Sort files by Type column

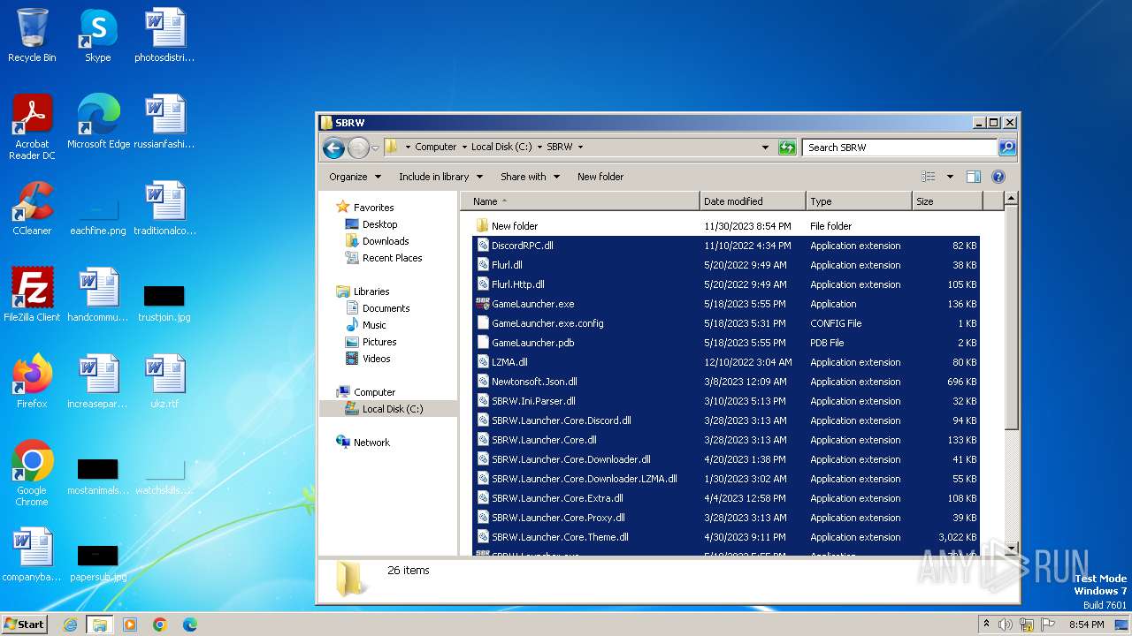pos(859,201)
